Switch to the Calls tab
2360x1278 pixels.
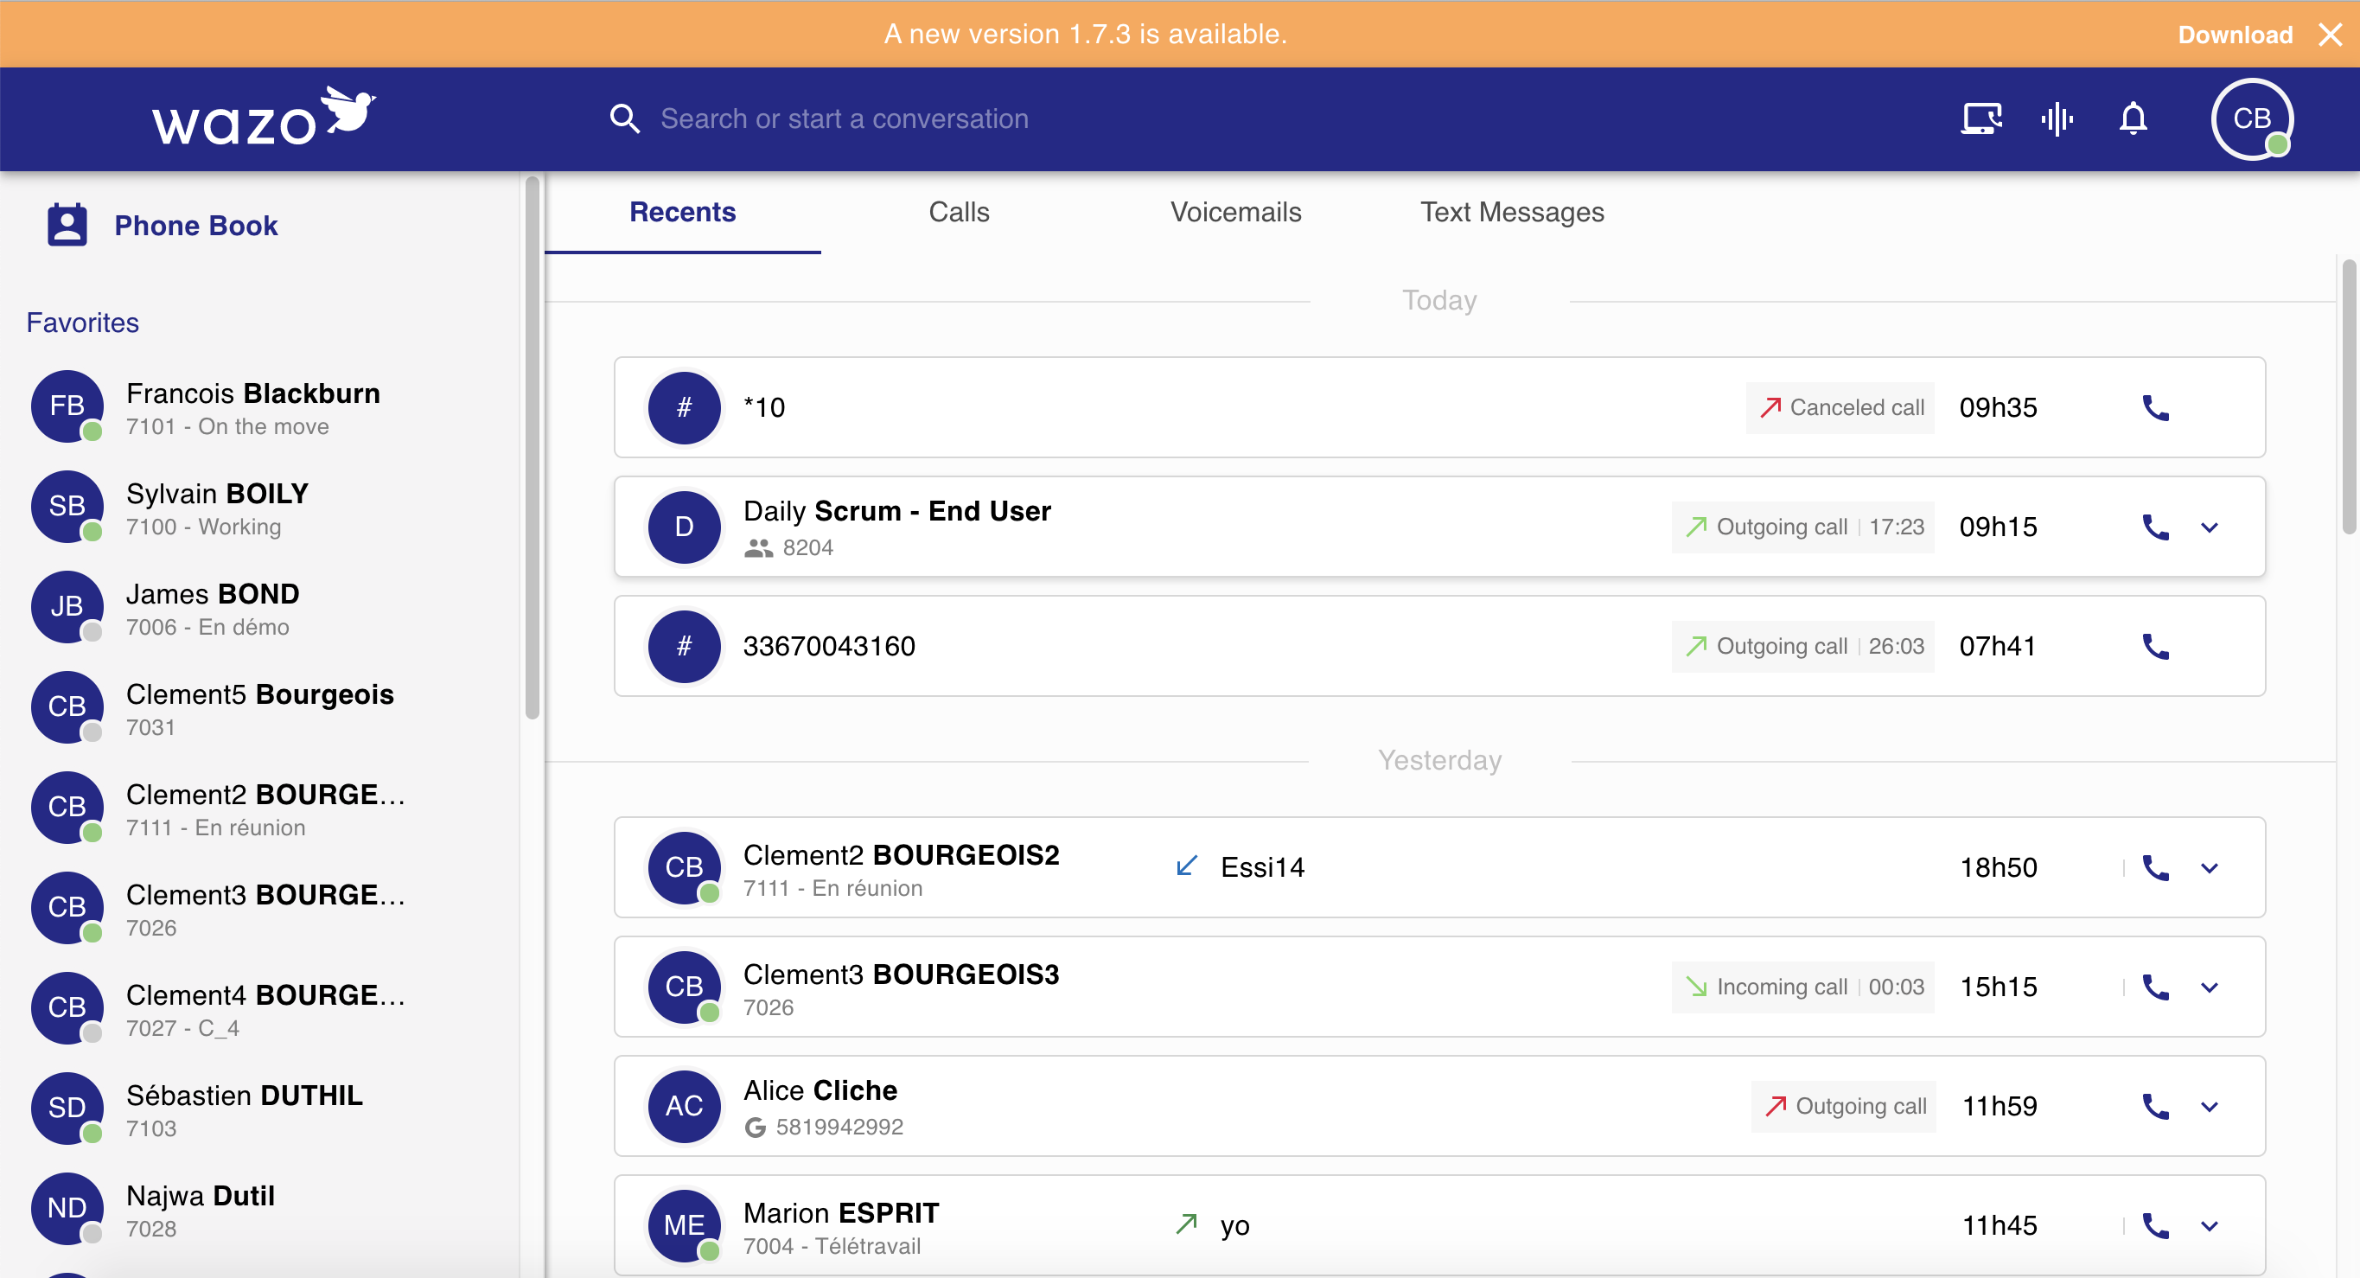click(x=960, y=213)
